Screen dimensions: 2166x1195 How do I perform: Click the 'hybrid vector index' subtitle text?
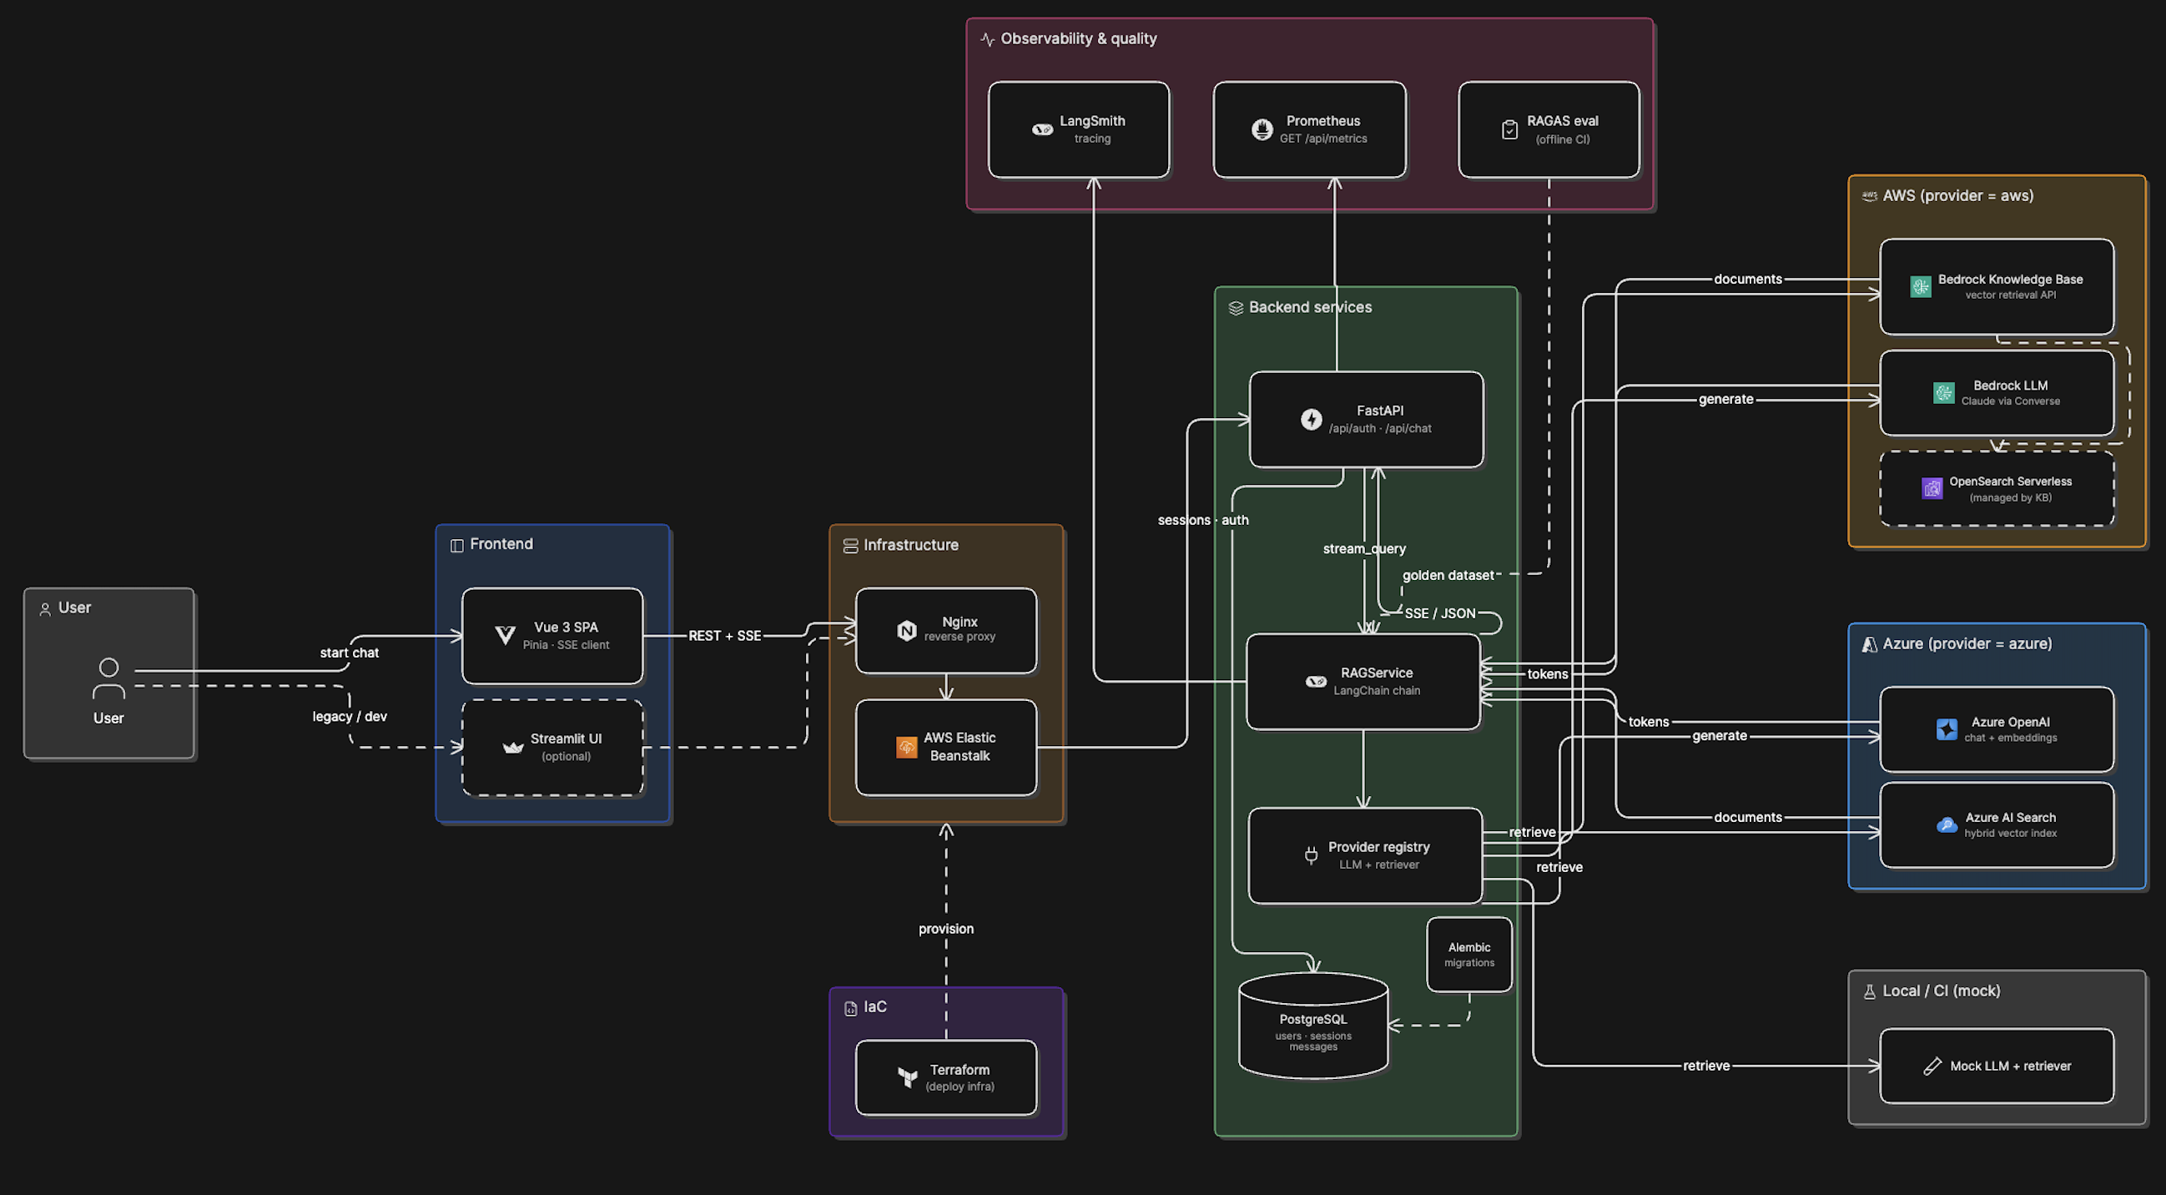2011,834
